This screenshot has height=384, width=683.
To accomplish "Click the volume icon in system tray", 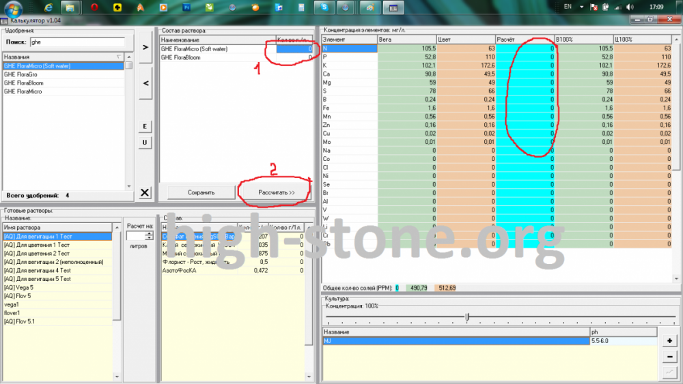I will [x=630, y=7].
